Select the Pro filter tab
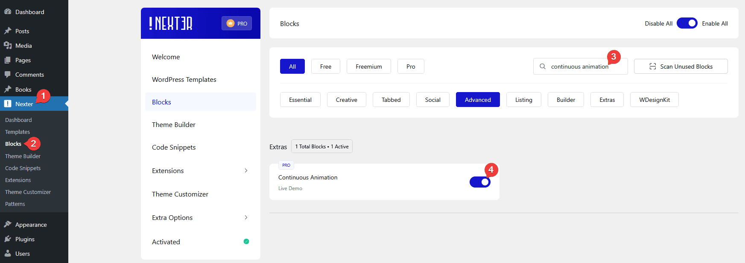Viewport: 745px width, 263px height. click(x=411, y=66)
